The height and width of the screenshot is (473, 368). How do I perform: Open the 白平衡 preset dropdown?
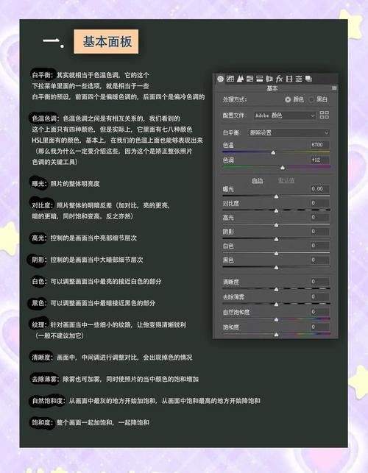pos(289,132)
